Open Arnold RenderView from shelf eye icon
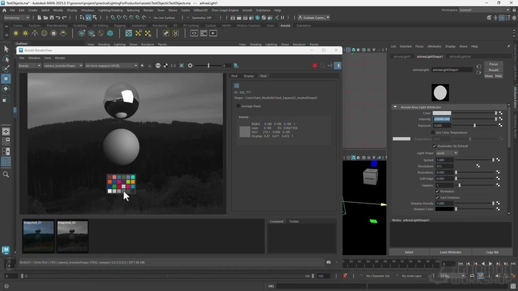Image resolution: width=518 pixels, height=291 pixels. click(194, 33)
